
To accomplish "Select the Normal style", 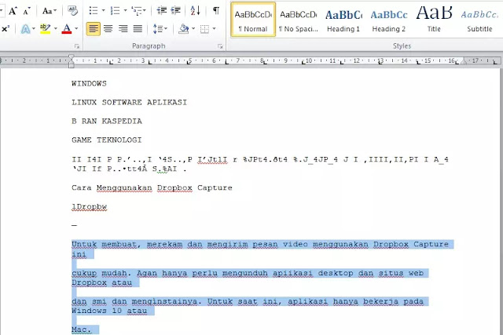I will pos(253,20).
